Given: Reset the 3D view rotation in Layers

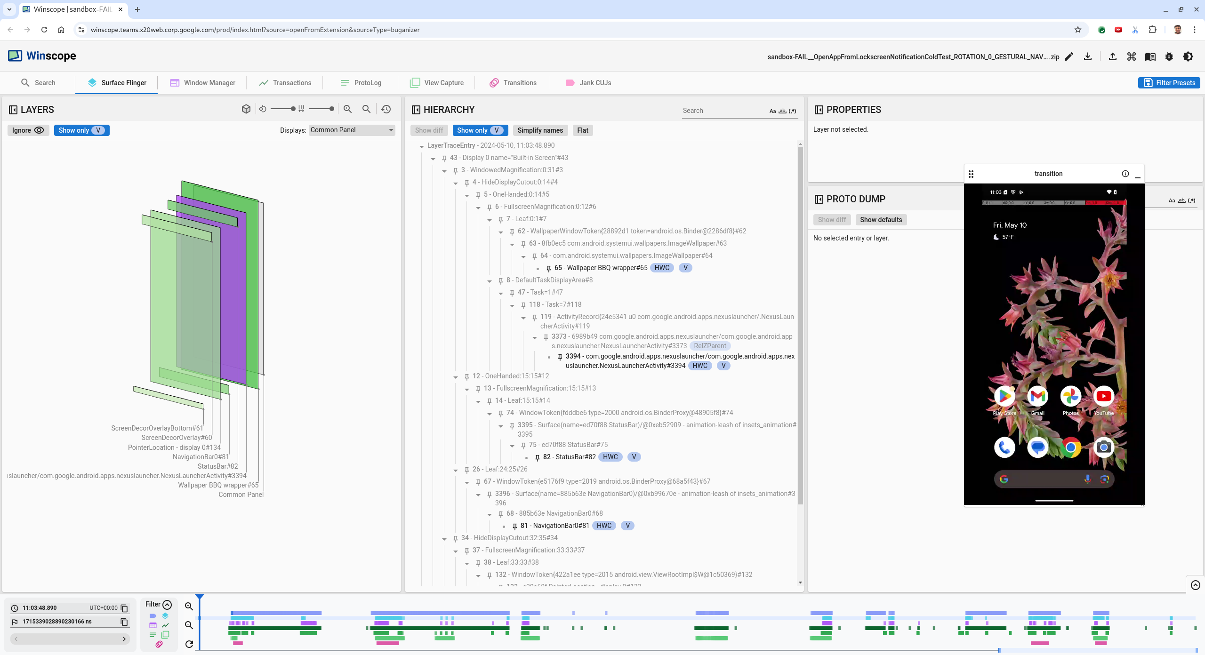Looking at the screenshot, I should (263, 109).
